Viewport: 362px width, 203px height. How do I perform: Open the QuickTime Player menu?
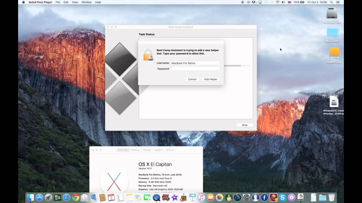(x=40, y=2)
